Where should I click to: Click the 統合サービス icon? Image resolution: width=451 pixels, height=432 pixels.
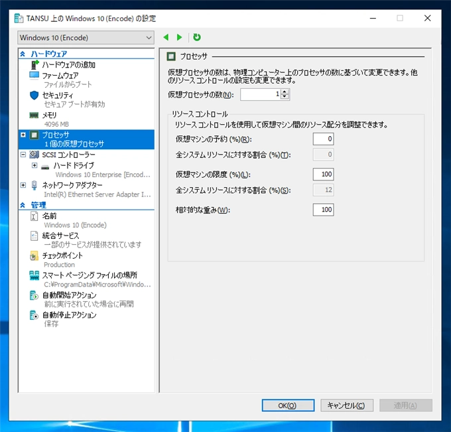34,236
